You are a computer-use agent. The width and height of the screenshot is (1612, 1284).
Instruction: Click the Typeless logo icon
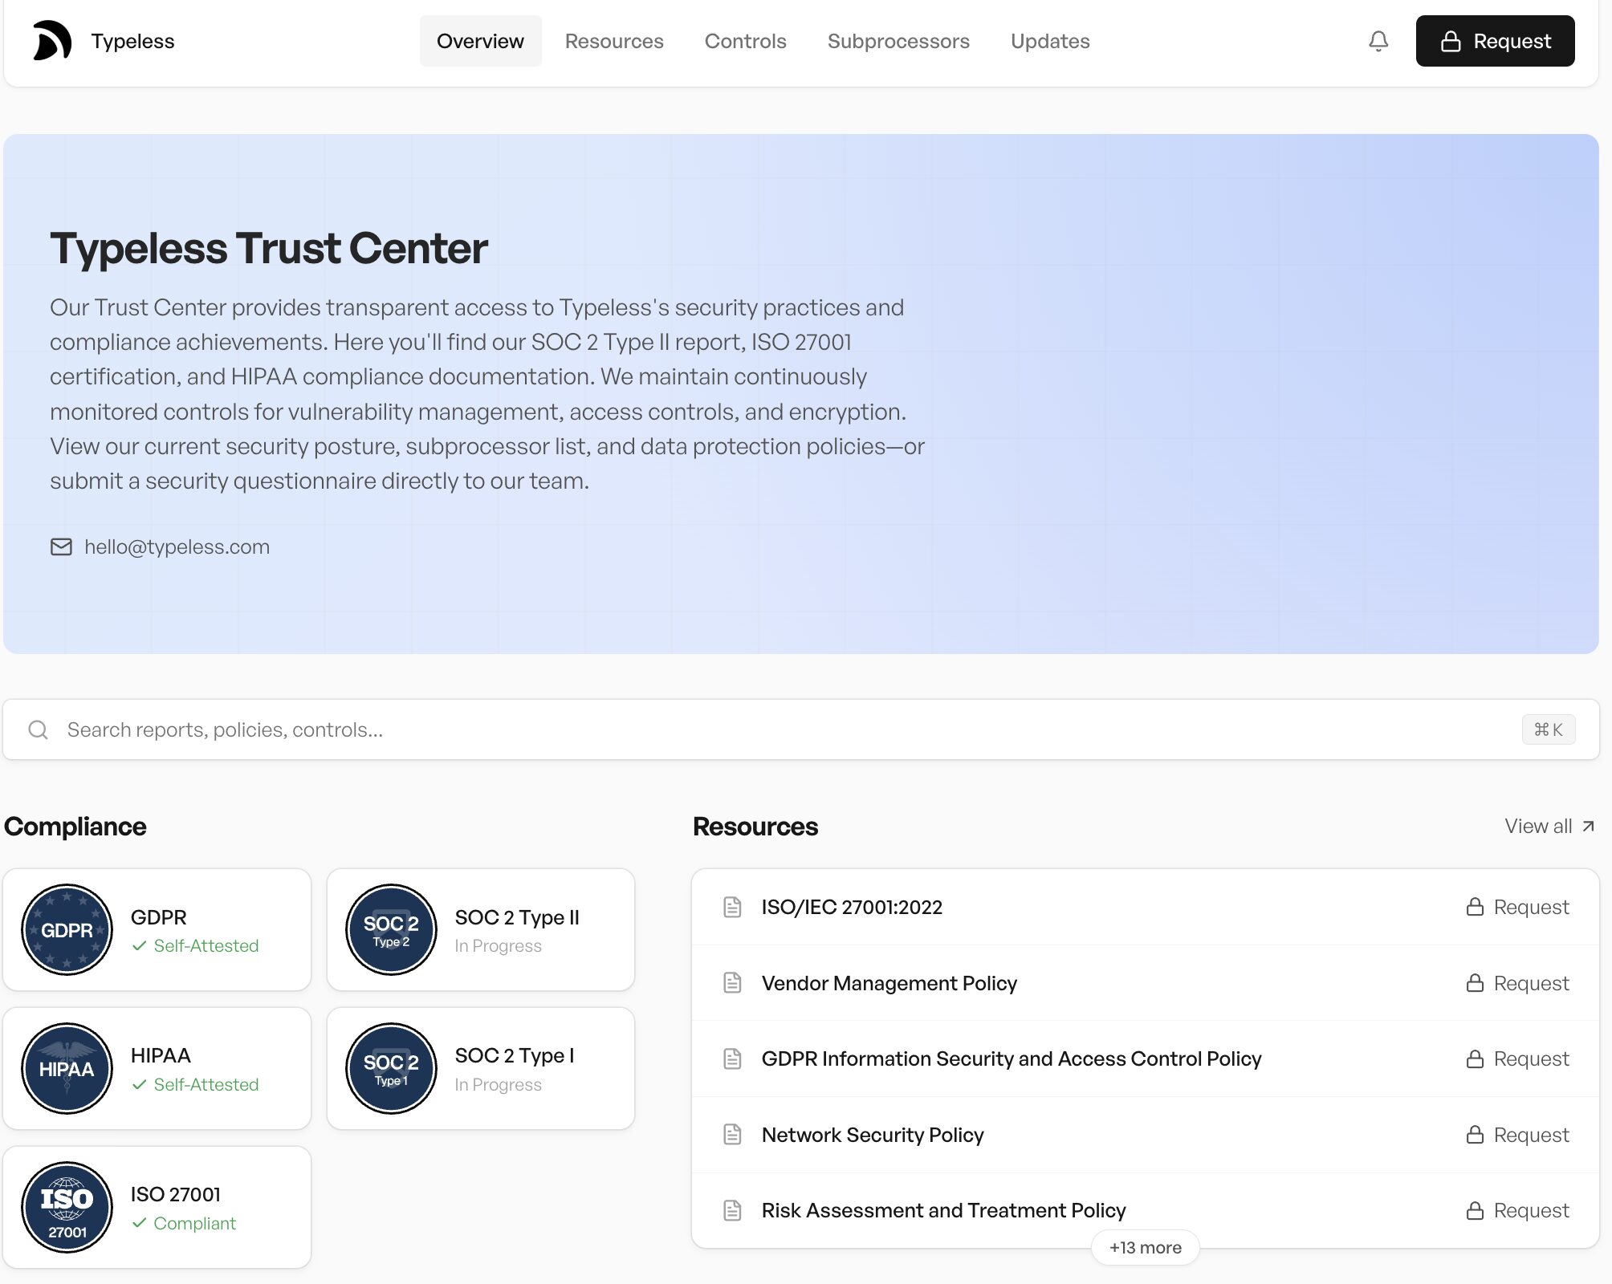coord(52,41)
